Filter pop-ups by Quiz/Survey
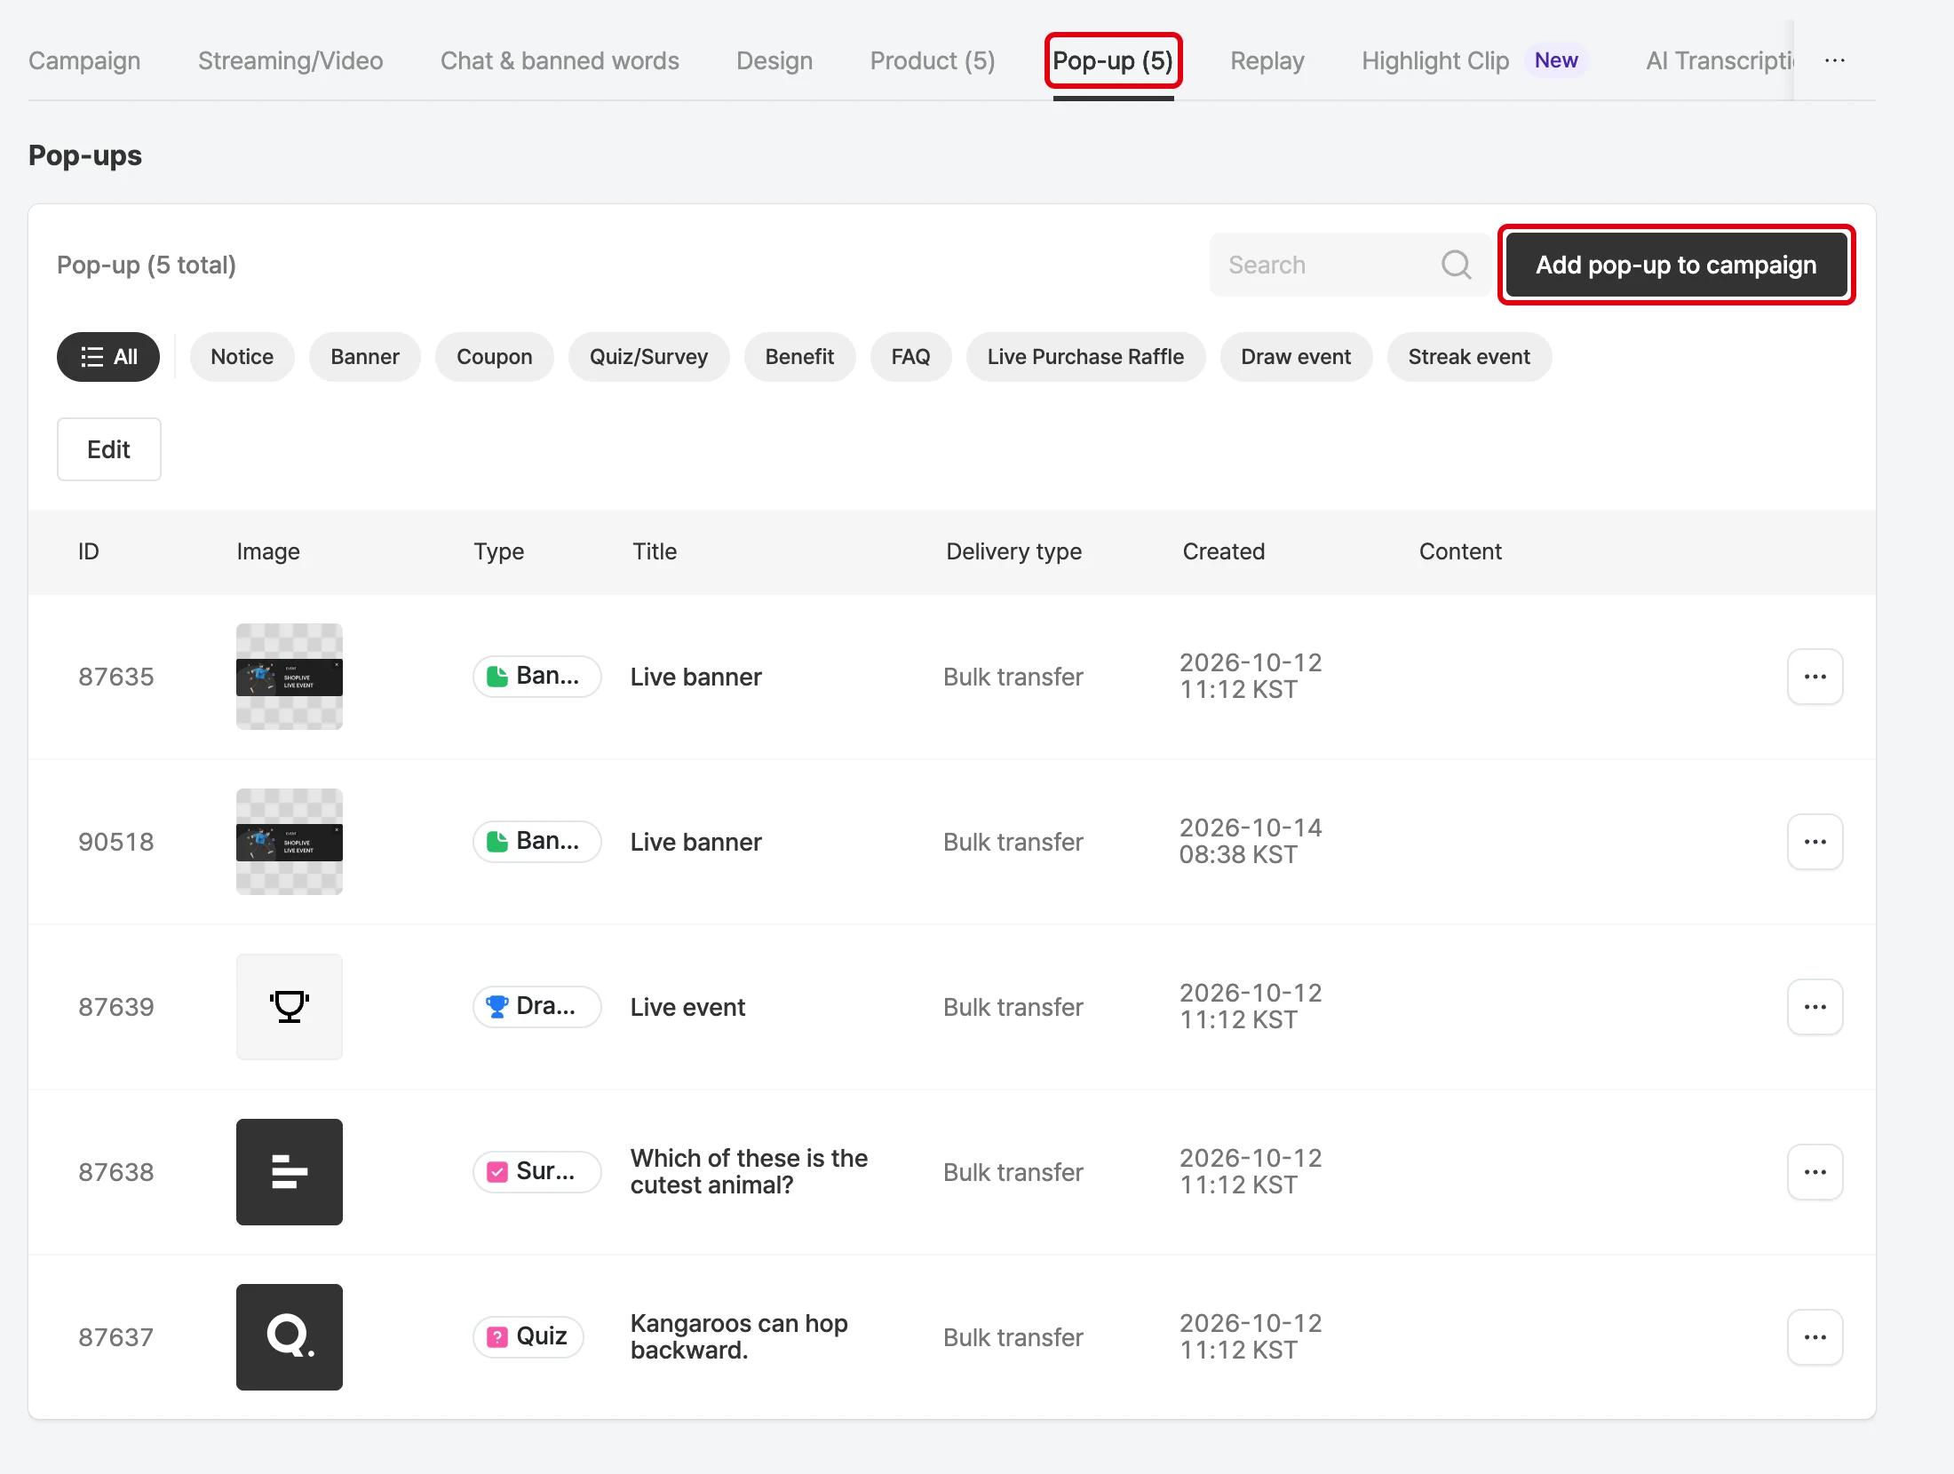The height and width of the screenshot is (1474, 1954). coord(649,357)
